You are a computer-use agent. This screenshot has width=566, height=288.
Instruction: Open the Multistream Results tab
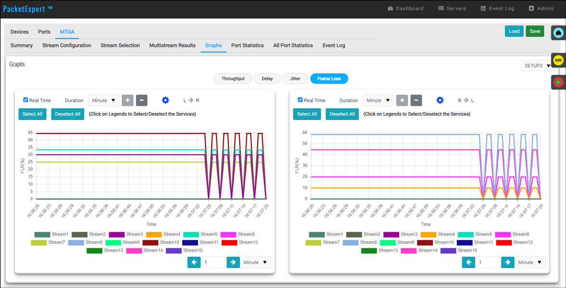click(173, 46)
